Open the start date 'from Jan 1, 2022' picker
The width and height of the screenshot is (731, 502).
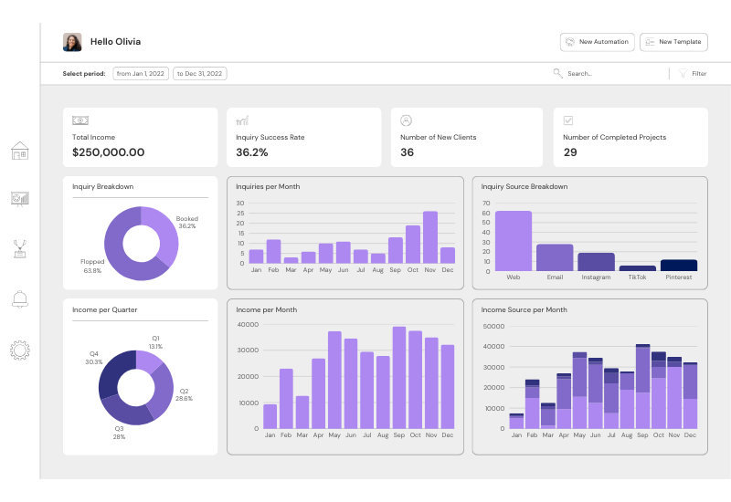point(141,73)
